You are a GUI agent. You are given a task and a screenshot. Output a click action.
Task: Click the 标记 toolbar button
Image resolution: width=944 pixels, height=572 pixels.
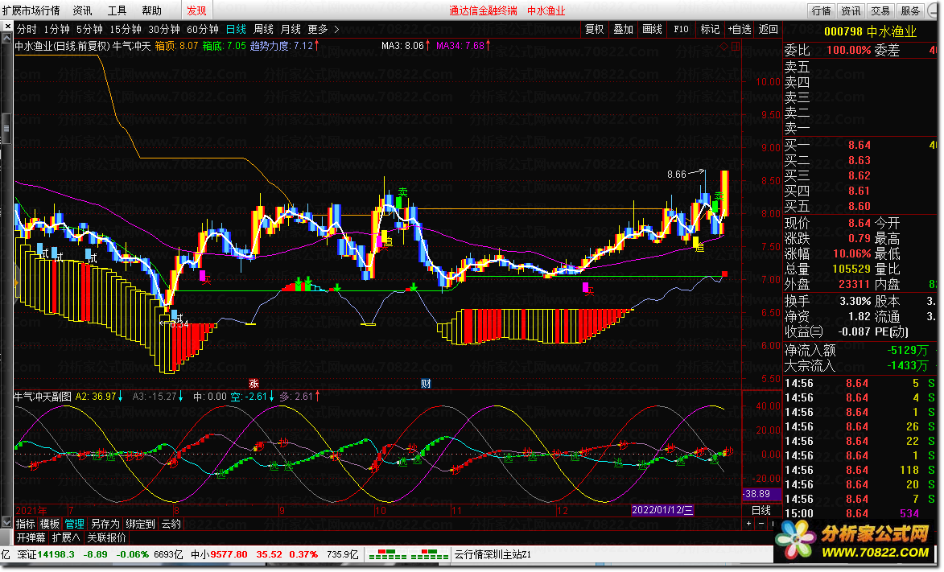(710, 29)
